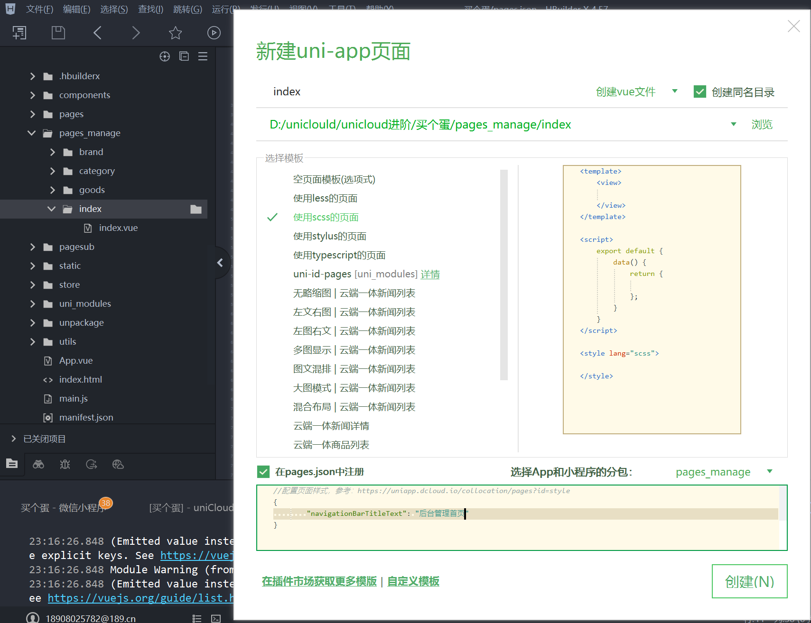Image resolution: width=811 pixels, height=623 pixels.
Task: Open the path history dropdown arrow
Action: tap(733, 124)
